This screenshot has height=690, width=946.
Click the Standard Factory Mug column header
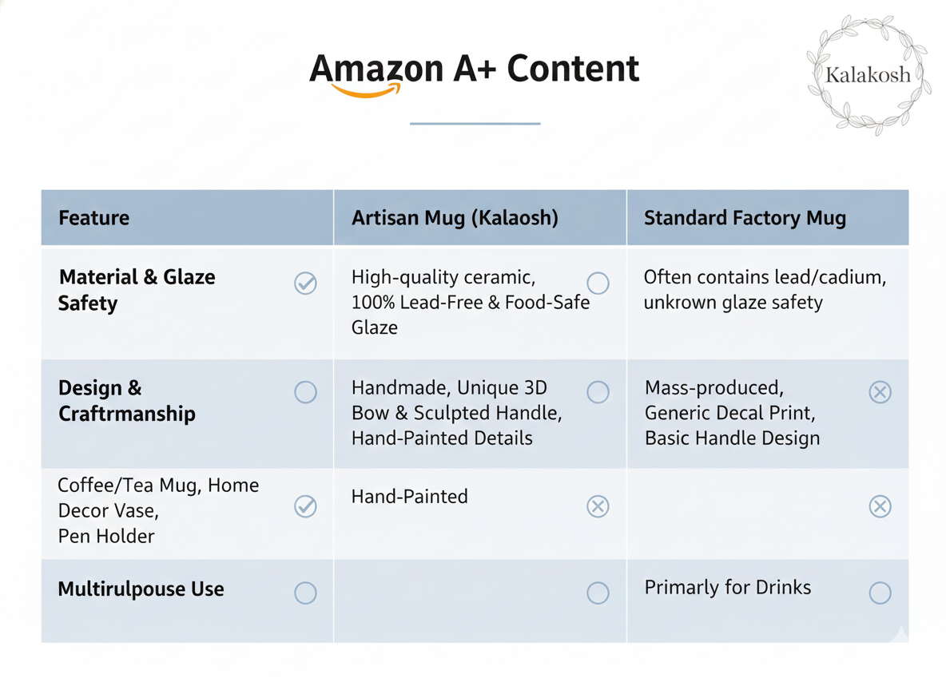tap(745, 218)
